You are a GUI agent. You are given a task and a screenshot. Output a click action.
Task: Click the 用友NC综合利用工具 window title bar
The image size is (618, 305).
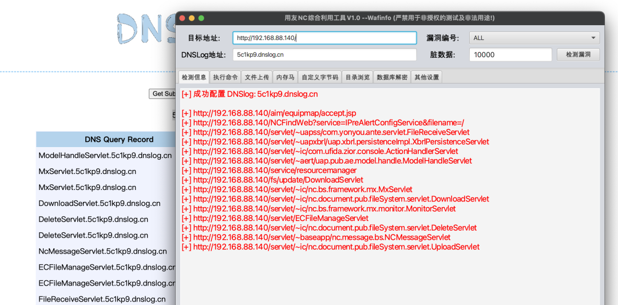coord(390,18)
